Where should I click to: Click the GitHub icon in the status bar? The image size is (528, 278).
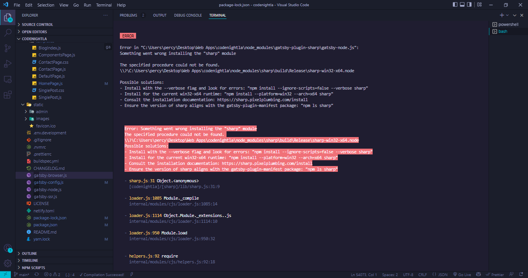479,274
